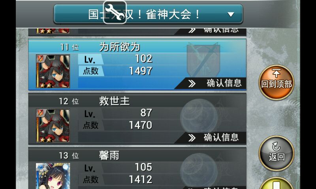Tap the yellow round button at bottom right
This screenshot has height=189, width=316.
(276, 183)
